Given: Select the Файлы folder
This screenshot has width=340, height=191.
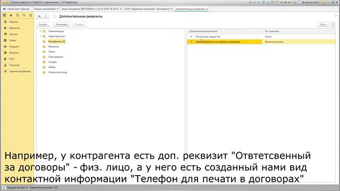Looking at the screenshot, I should click(52, 67).
